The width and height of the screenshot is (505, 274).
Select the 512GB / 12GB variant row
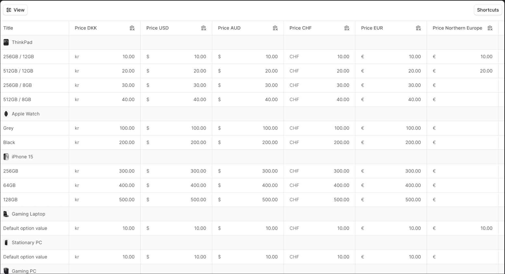pyautogui.click(x=34, y=71)
